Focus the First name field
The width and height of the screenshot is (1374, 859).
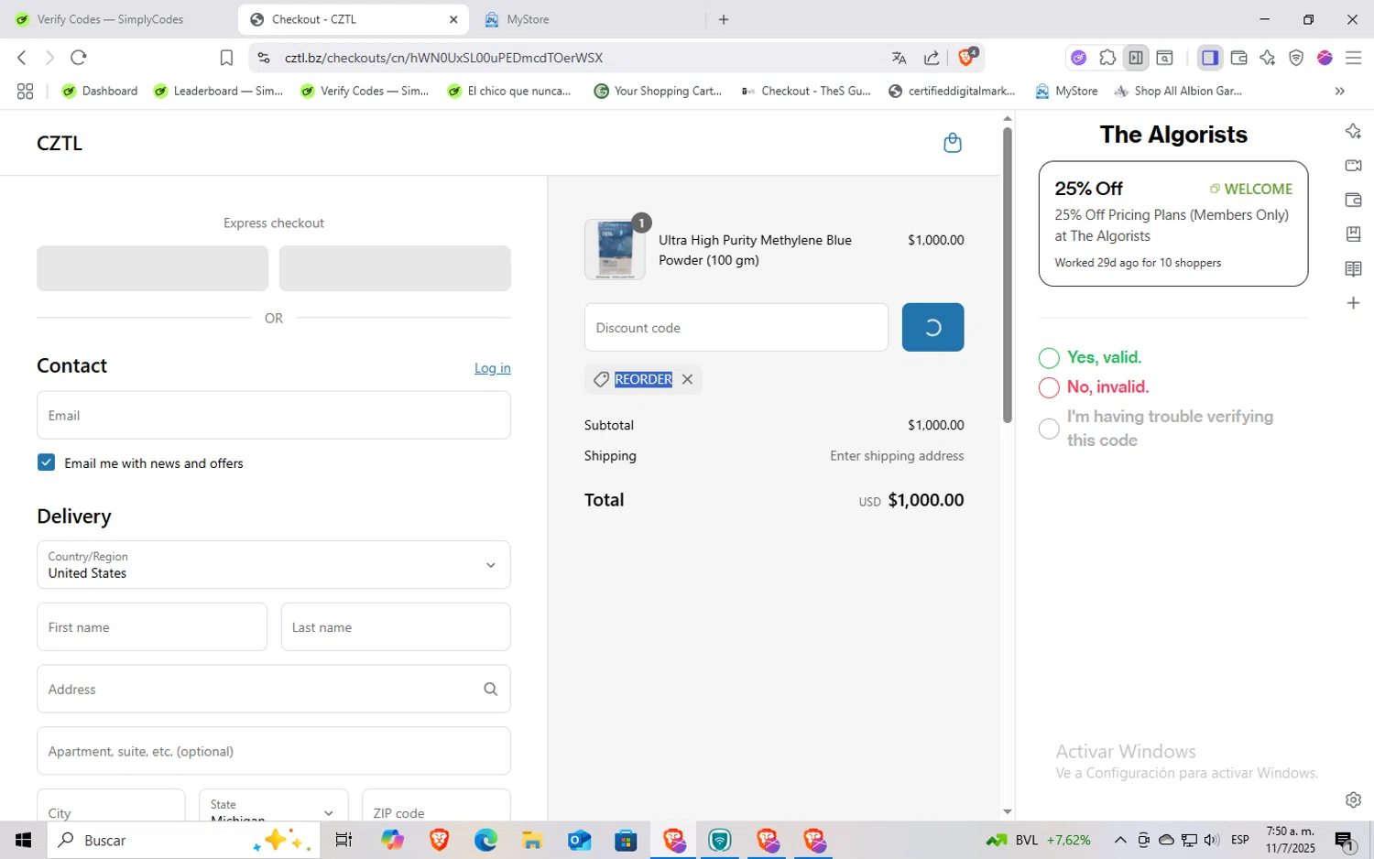point(152,626)
